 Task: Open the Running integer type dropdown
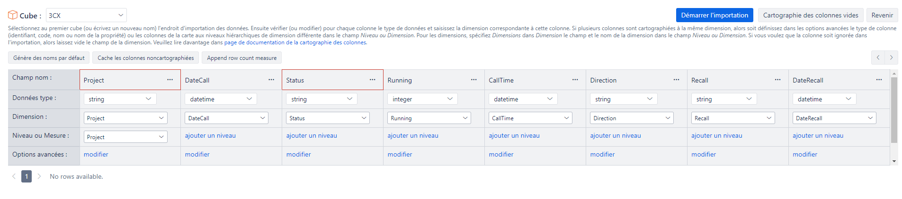coord(423,99)
